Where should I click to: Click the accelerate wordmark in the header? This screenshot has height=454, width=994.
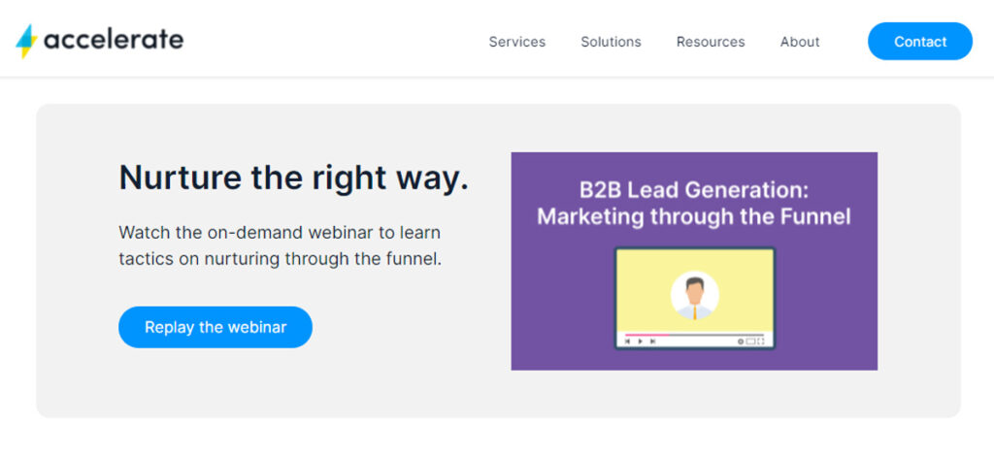pos(113,40)
